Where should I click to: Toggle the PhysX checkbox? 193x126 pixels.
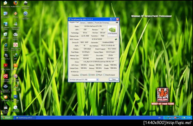(x=97, y=75)
